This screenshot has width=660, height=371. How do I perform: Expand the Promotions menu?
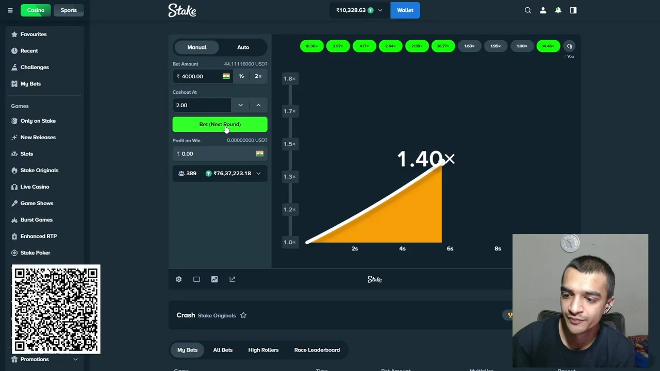point(45,360)
